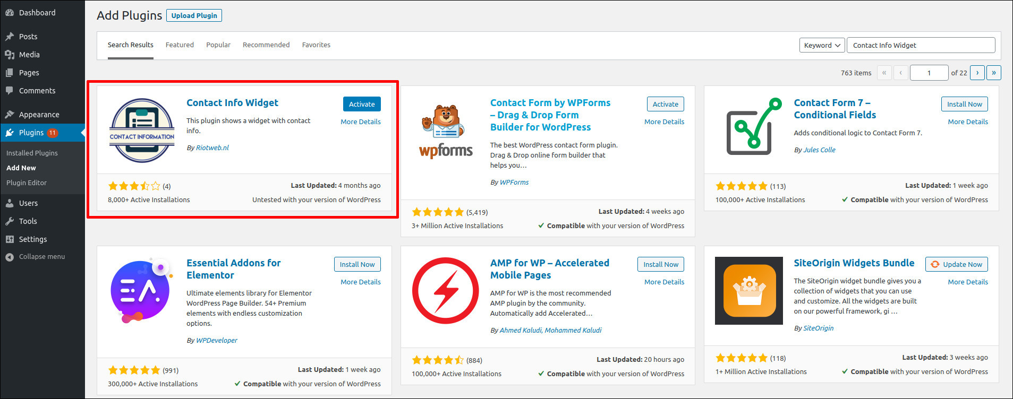Click the AMP red lightning bolt logo

pos(446,291)
